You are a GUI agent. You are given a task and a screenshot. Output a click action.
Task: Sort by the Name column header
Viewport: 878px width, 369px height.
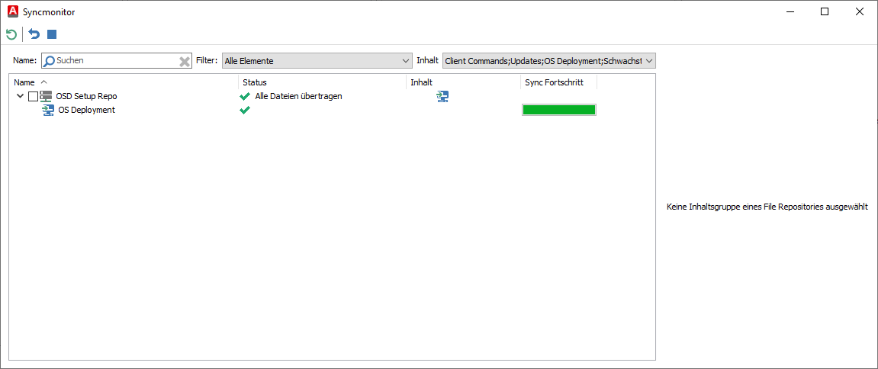click(24, 82)
